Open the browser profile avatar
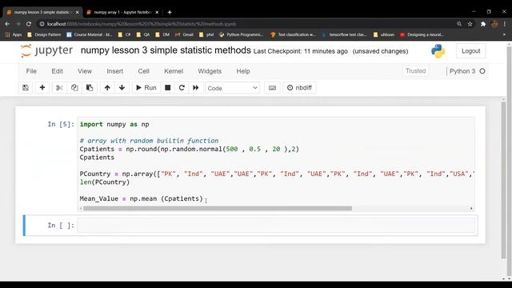The image size is (512, 288). pos(494,24)
